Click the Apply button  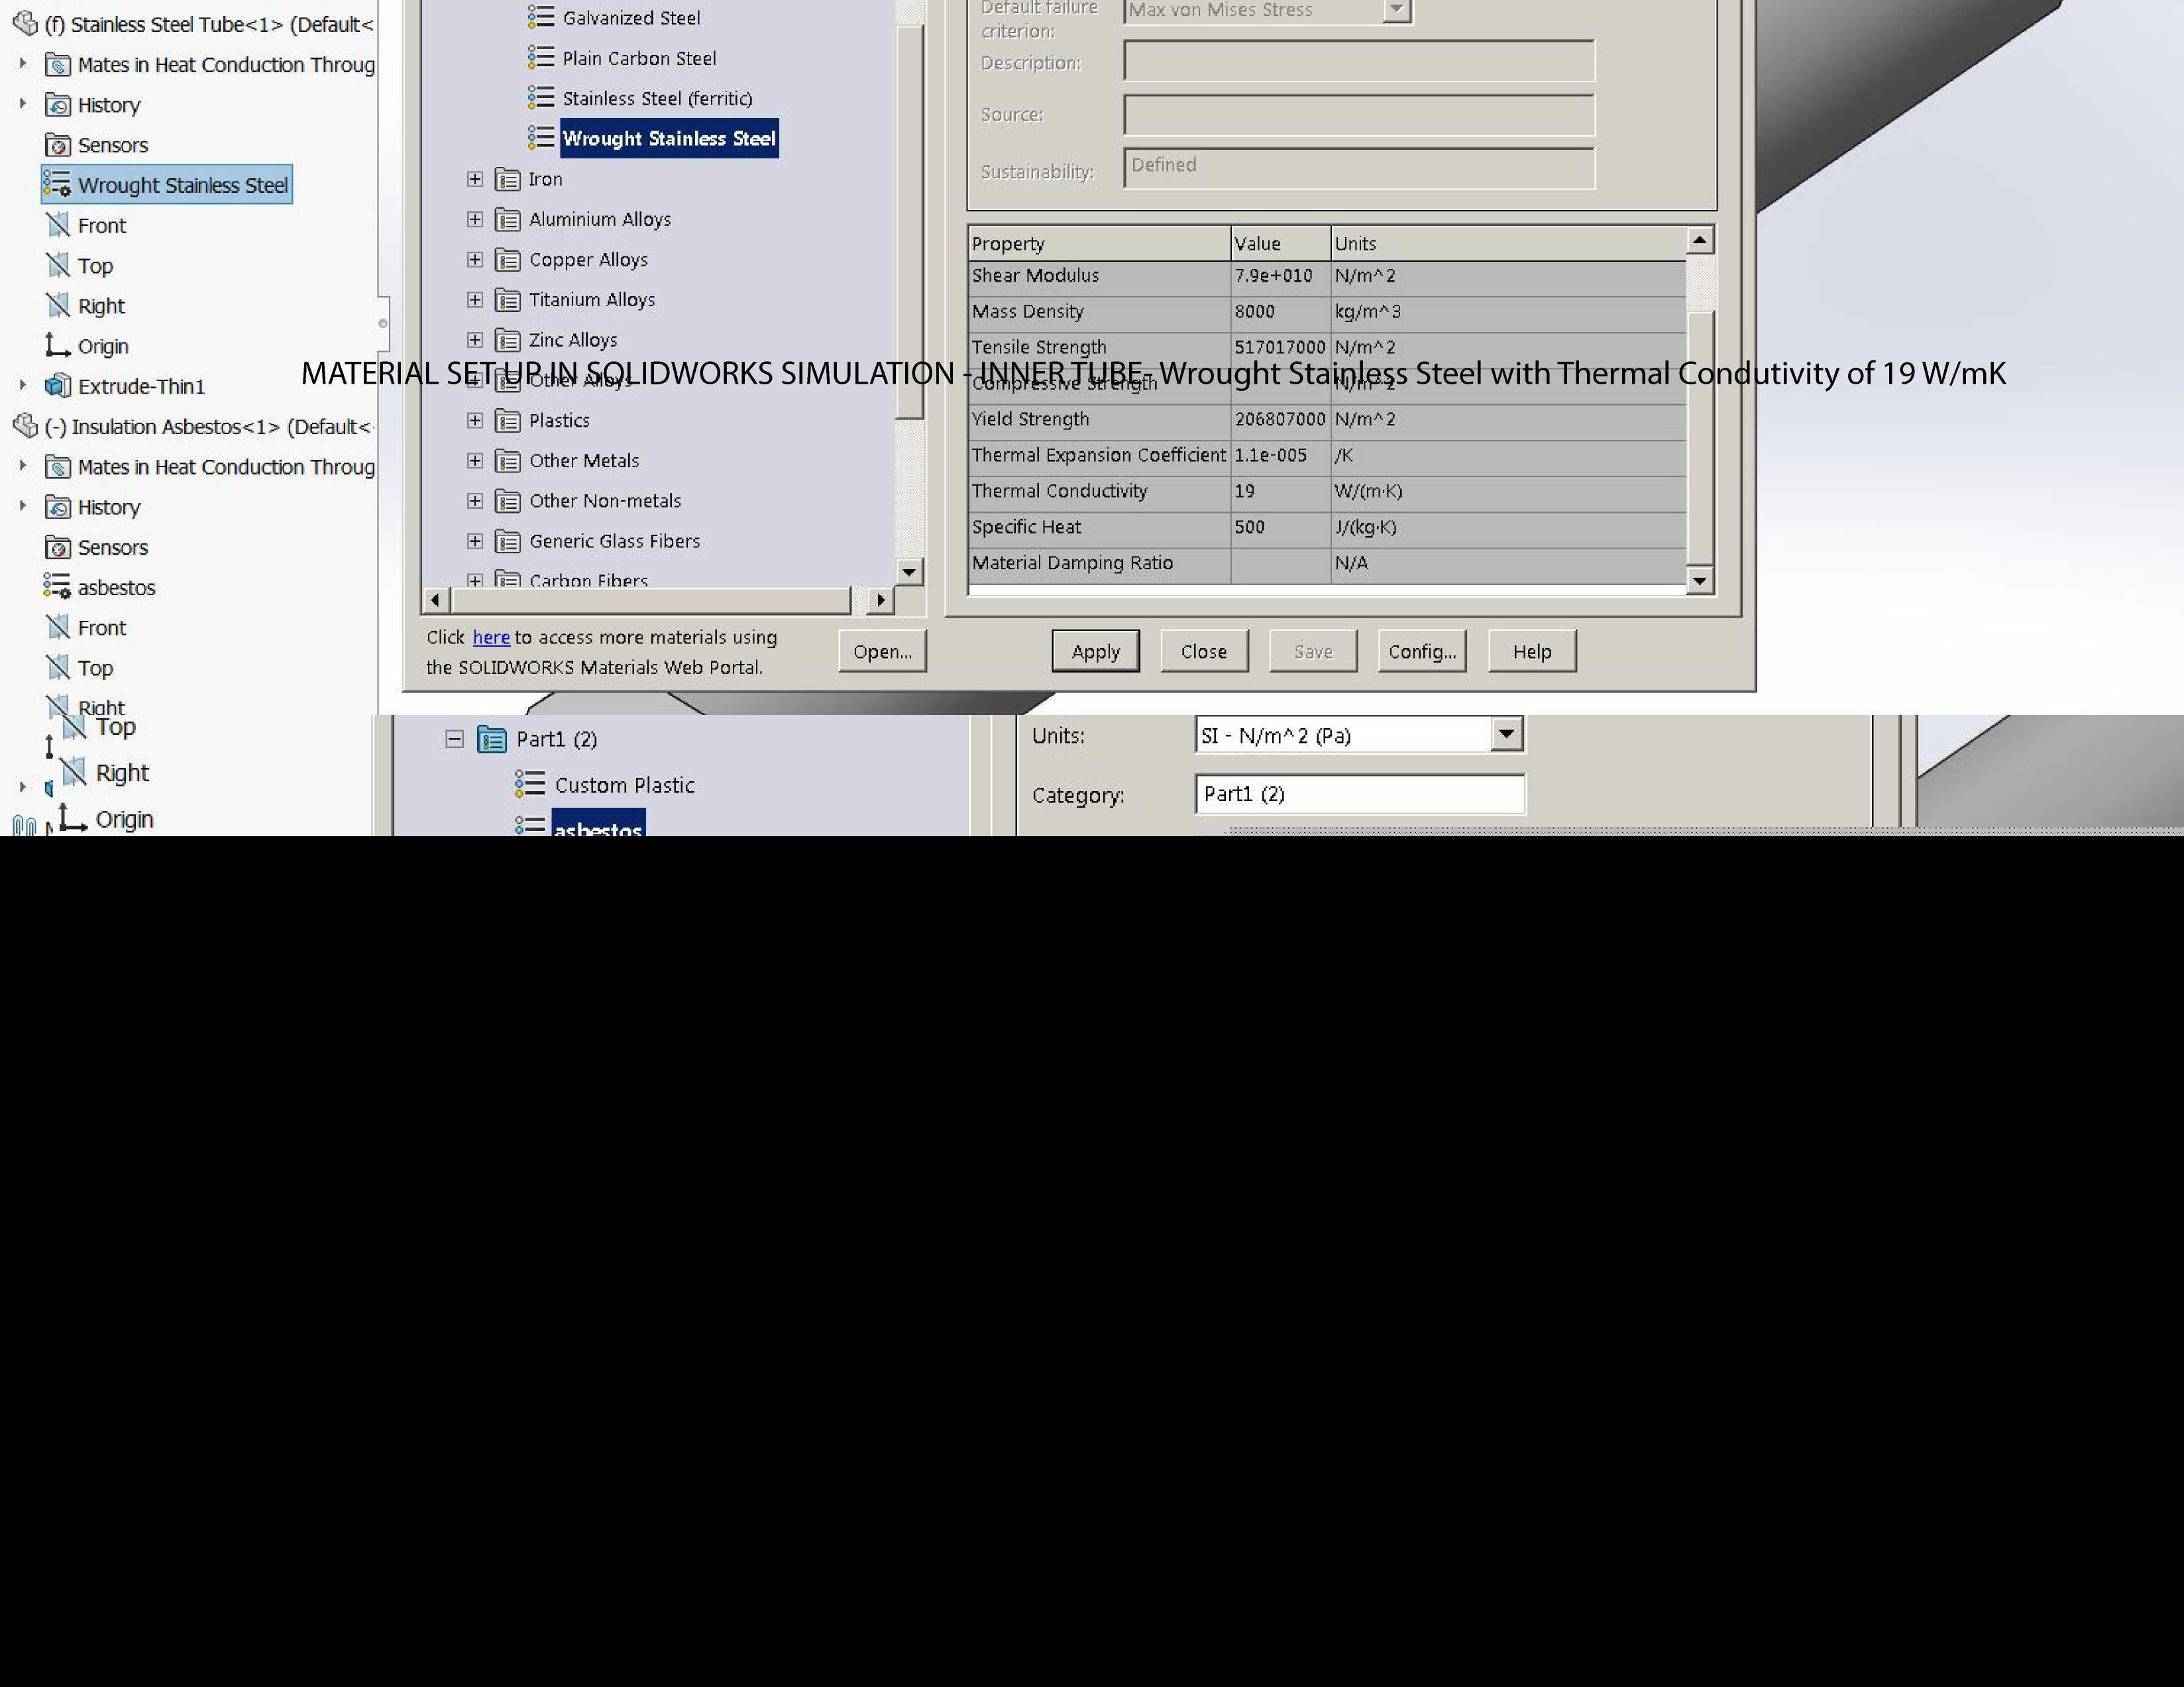pyautogui.click(x=1095, y=651)
